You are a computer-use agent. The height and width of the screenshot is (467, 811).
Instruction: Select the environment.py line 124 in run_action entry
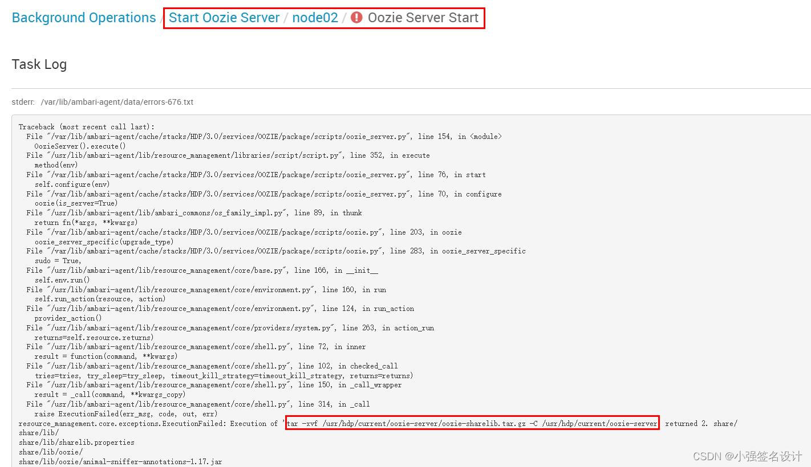click(220, 309)
